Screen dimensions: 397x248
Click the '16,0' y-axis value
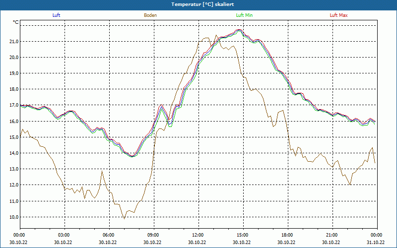tap(14, 122)
